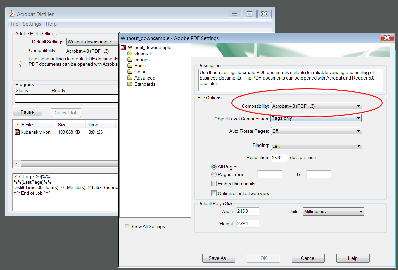Select the All Pages radio button
Viewport: 398px width, 270px height.
point(214,167)
